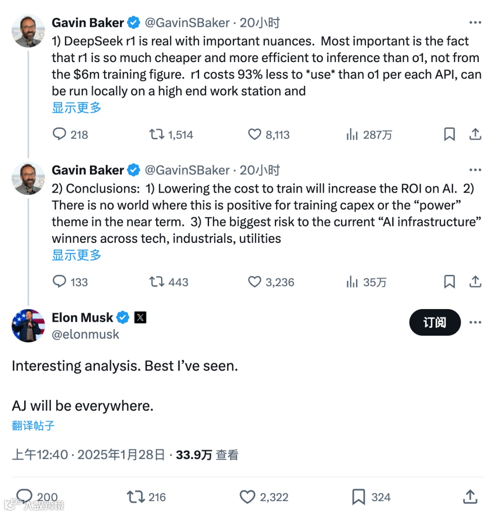Viewport: 493px width, 514px height.
Task: Open more options on Elon Musk's post
Action: click(x=475, y=322)
